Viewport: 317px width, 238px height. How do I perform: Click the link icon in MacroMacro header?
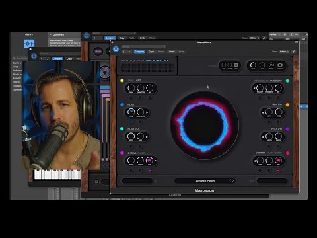pos(294,52)
